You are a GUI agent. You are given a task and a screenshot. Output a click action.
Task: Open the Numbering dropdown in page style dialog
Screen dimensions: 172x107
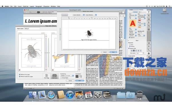coord(67,76)
